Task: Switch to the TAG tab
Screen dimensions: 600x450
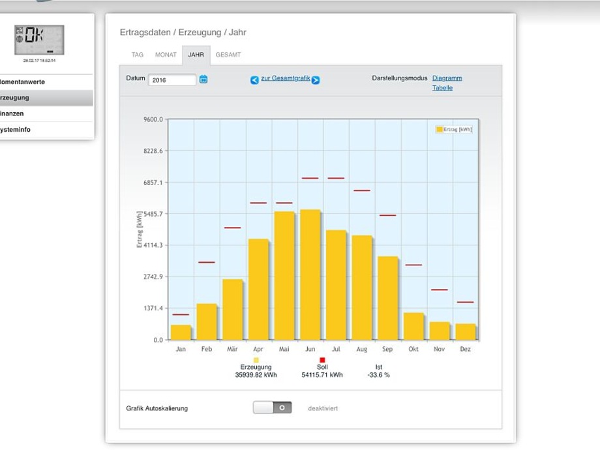Action: (x=138, y=55)
